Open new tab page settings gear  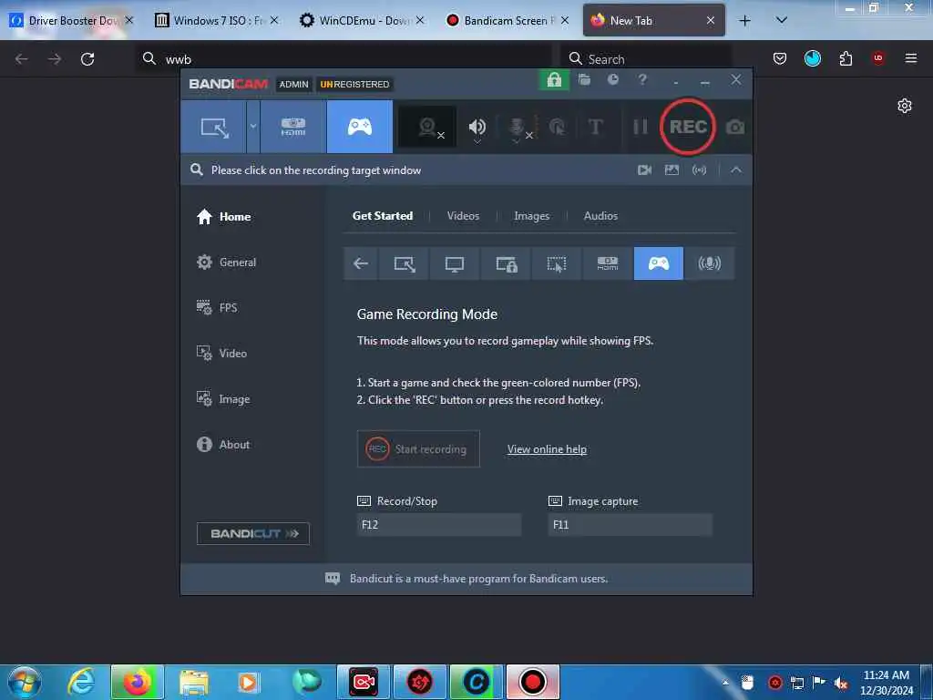905,106
